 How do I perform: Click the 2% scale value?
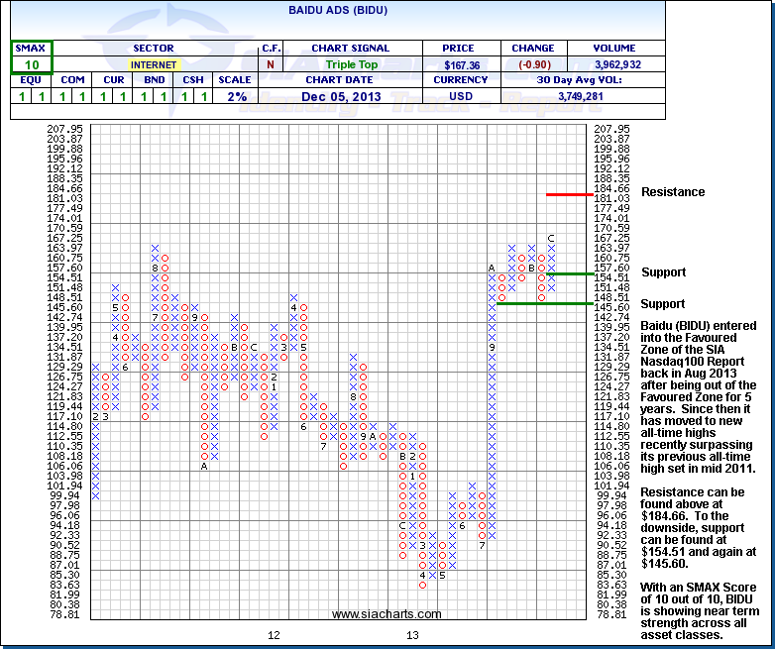click(x=235, y=96)
